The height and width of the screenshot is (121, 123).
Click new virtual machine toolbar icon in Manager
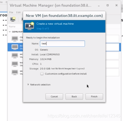click(x=13, y=19)
